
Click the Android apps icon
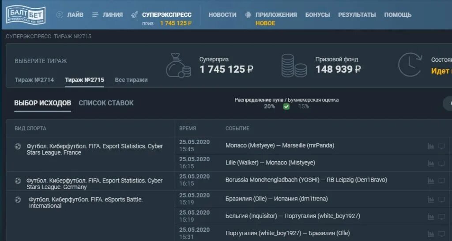[x=248, y=15]
